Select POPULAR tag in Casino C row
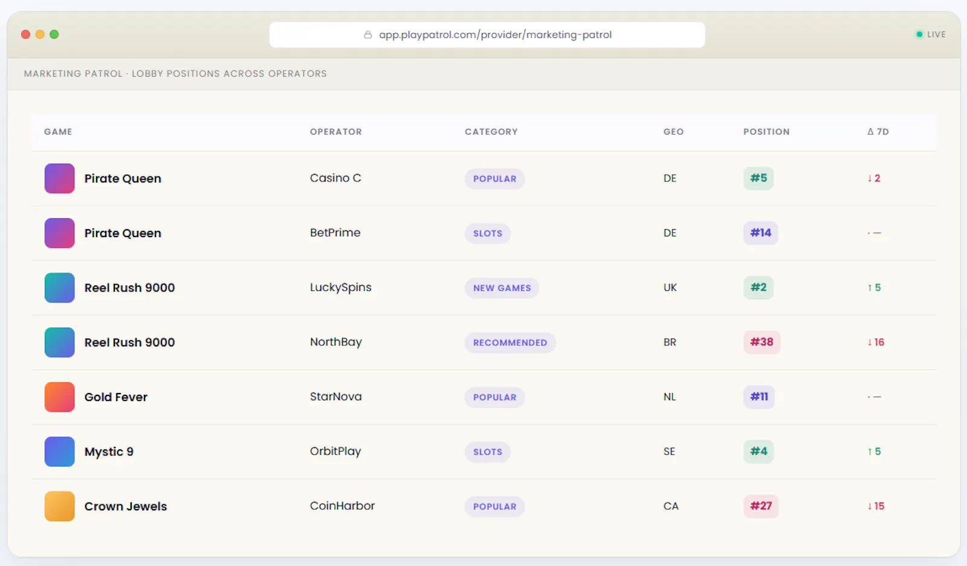 click(494, 179)
